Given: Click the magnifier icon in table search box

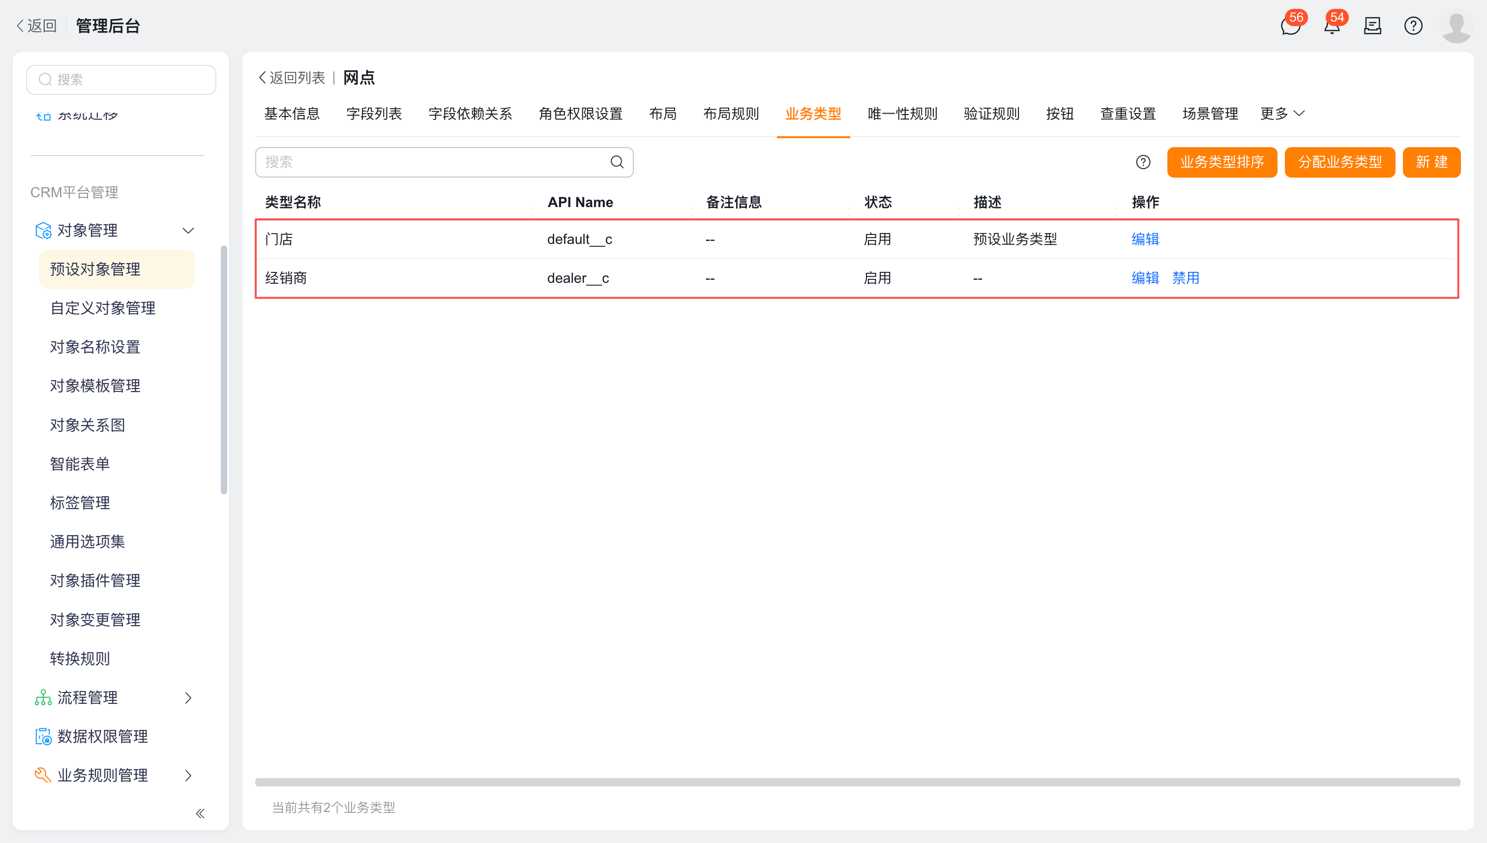Looking at the screenshot, I should (617, 162).
